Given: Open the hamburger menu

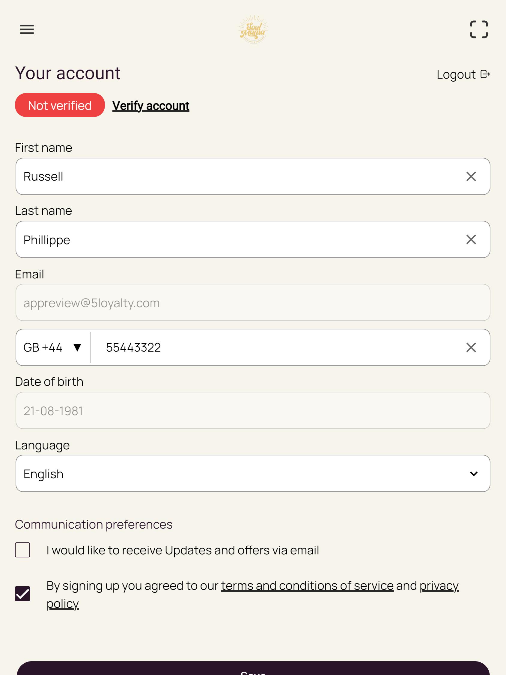Looking at the screenshot, I should click(x=27, y=30).
